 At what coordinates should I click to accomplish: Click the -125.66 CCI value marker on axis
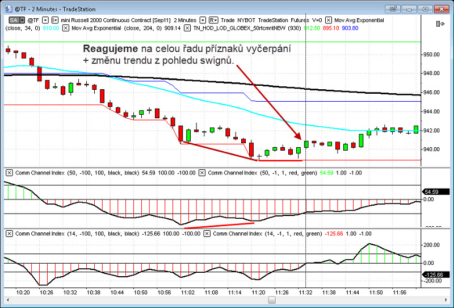(x=436, y=274)
